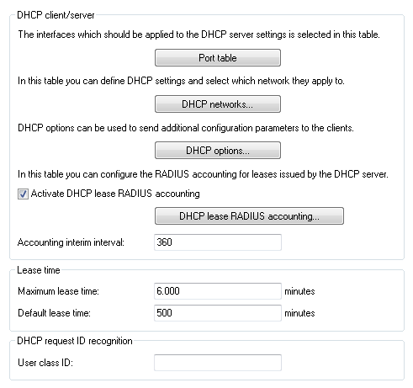Viewport: 413px width, 388px height.
Task: Click the Lease time group heading
Action: (39, 270)
